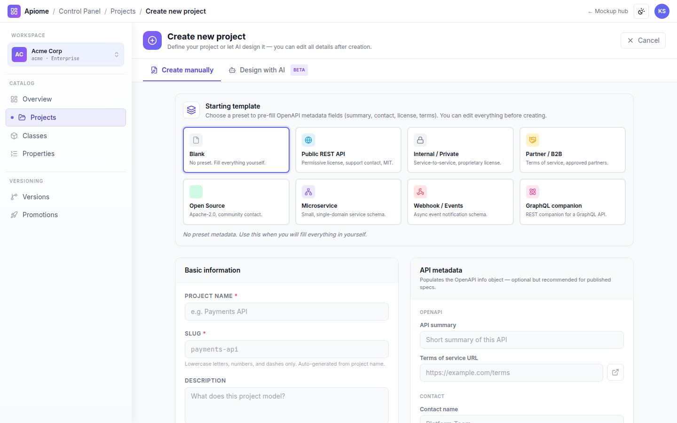Image resolution: width=677 pixels, height=423 pixels.
Task: Go to Mockup hub link
Action: [x=608, y=11]
